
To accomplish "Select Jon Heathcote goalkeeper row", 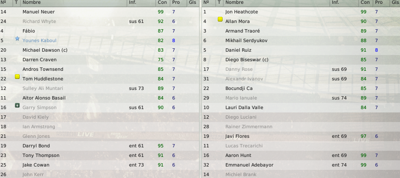I will pos(301,12).
